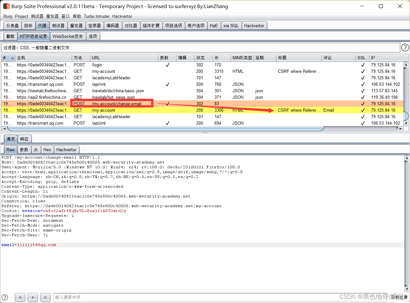This screenshot has height=303, width=410.
Task: Open the 测试器 menu in menu bar
Action: point(37,16)
